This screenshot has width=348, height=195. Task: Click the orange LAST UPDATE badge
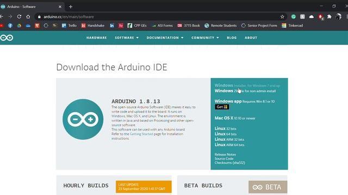(x=144, y=186)
